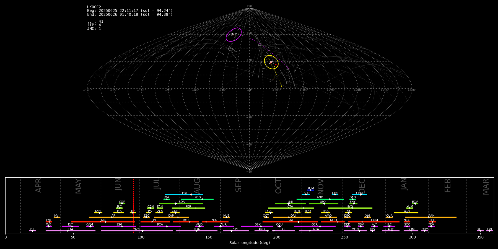498x249 pixels.
Task: Click the NTA shower bar
Action: click(316, 231)
